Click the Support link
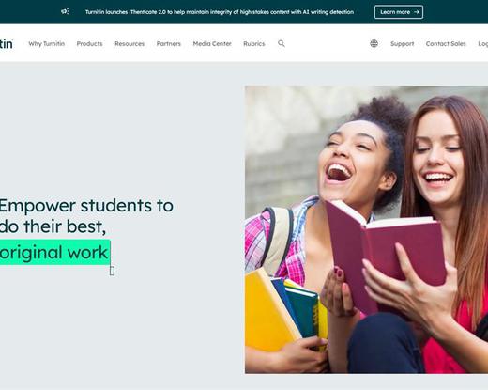The image size is (488, 390). [402, 44]
